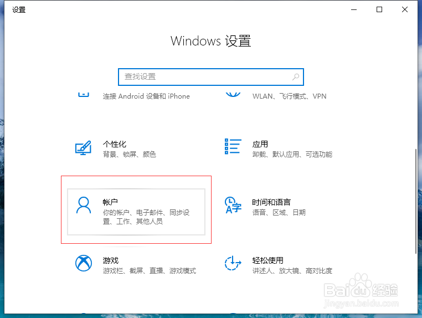Viewport: 422px width, 318px height.
Task: Open the 轻松使用 settings title
Action: click(x=268, y=260)
